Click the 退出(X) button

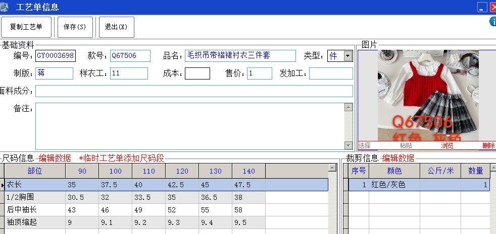click(116, 27)
